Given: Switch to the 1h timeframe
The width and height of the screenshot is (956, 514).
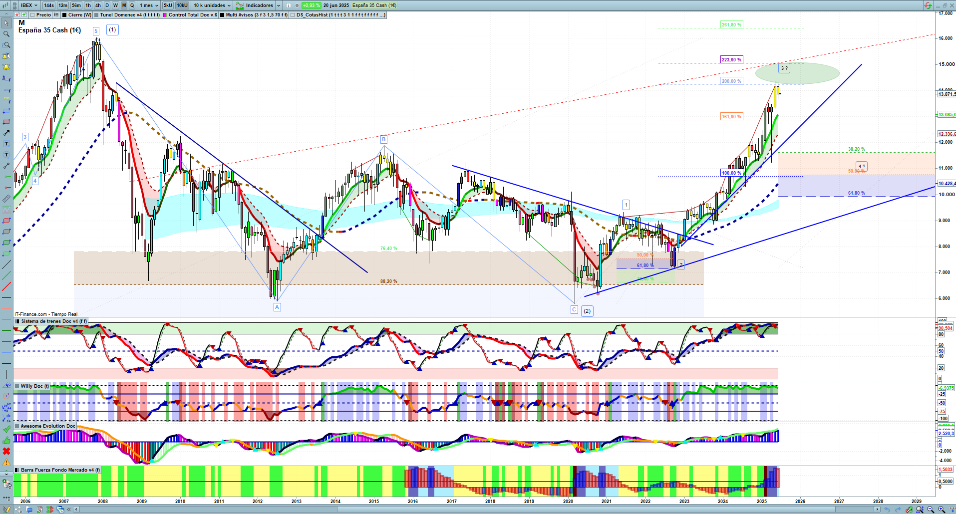Looking at the screenshot, I should [x=88, y=5].
